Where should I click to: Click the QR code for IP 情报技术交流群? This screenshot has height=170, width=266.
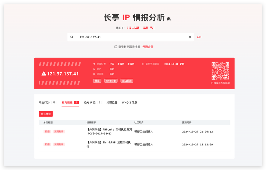coord(220,71)
